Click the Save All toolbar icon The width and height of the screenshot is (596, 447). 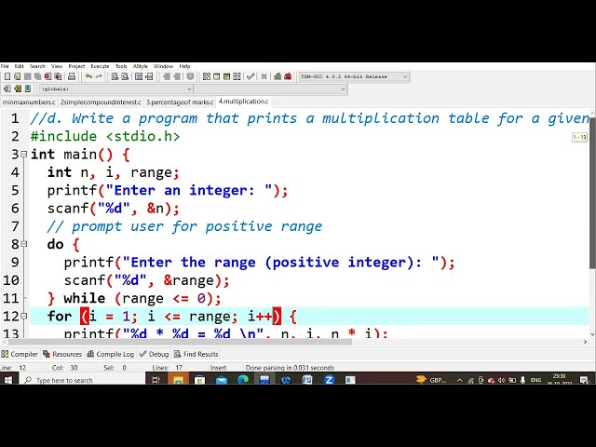37,76
